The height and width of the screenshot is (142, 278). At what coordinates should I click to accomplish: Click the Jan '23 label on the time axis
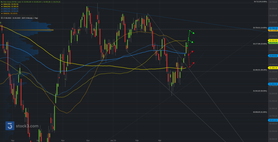tap(113, 141)
